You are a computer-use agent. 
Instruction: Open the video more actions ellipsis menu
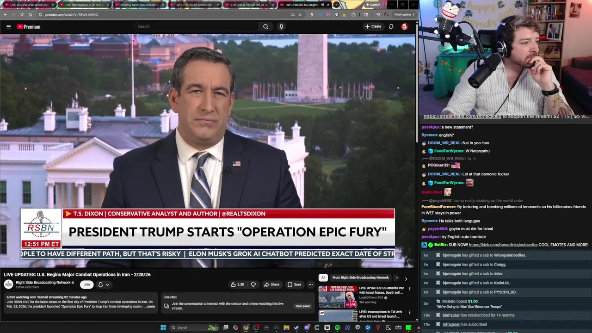pos(310,284)
